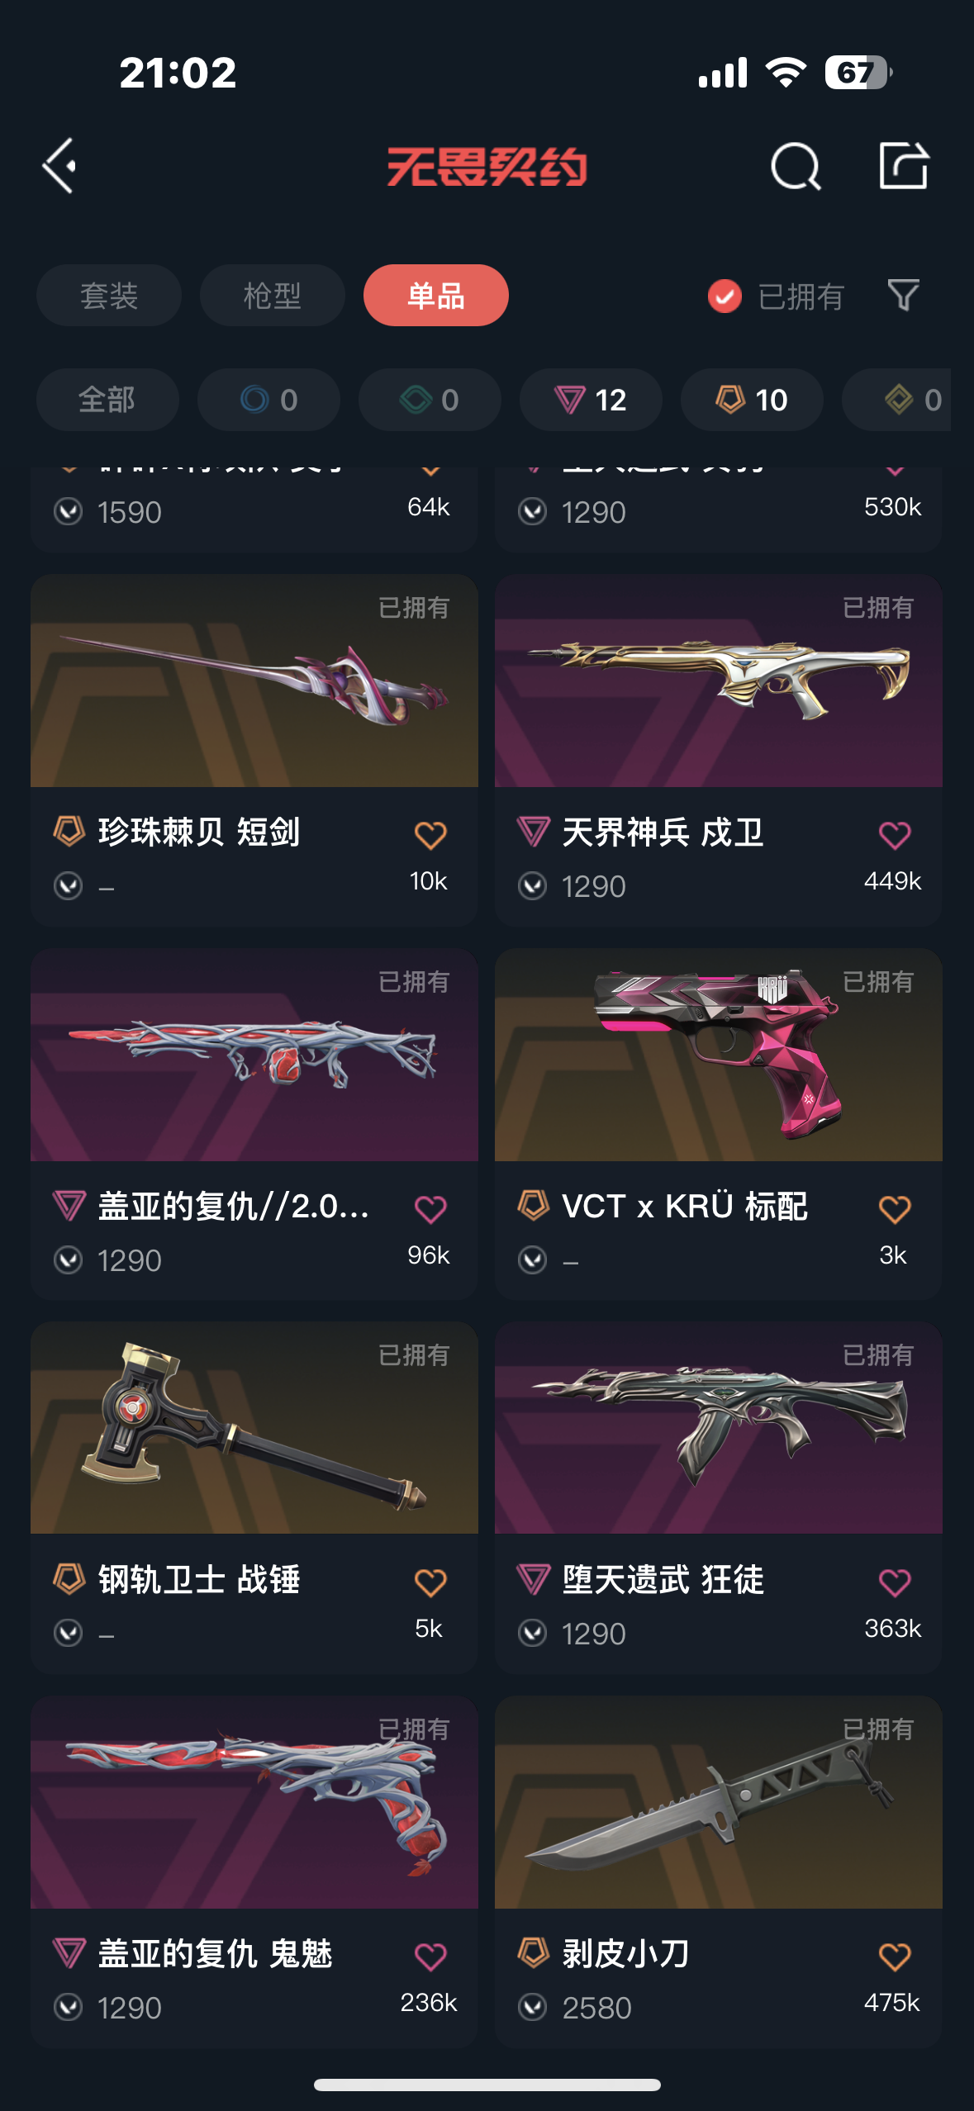Select the blue tier filter chip
Viewport: 974px width, 2111px height.
click(x=268, y=400)
